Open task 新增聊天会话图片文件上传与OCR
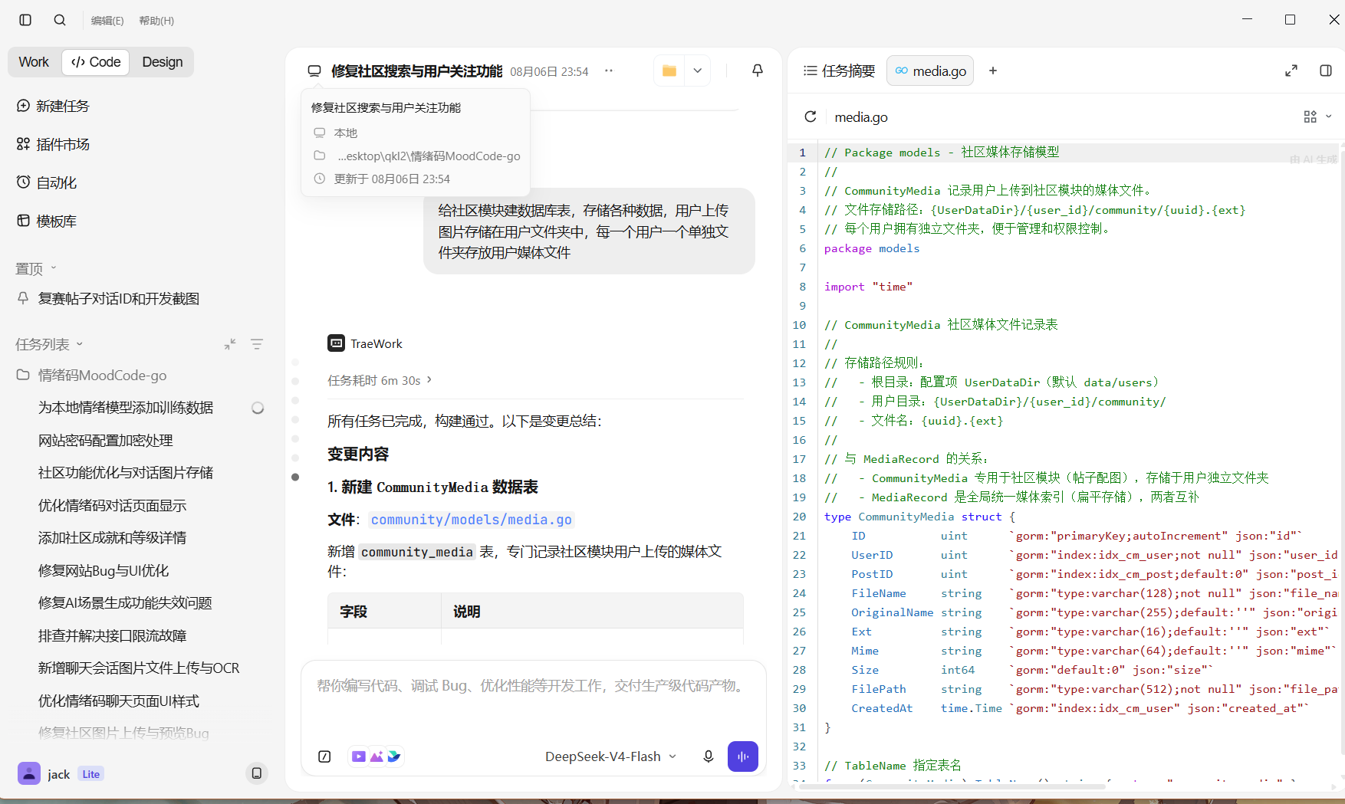The image size is (1345, 804). pos(139,668)
